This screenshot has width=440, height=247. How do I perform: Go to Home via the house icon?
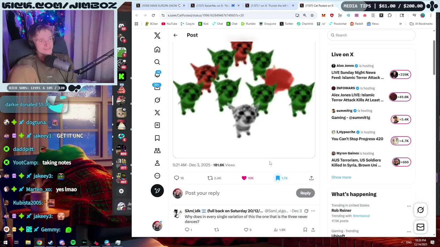[157, 49]
